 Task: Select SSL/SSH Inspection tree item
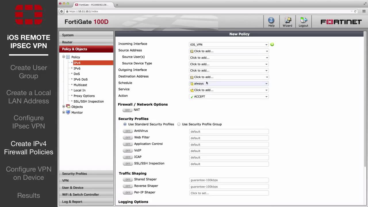[89, 101]
